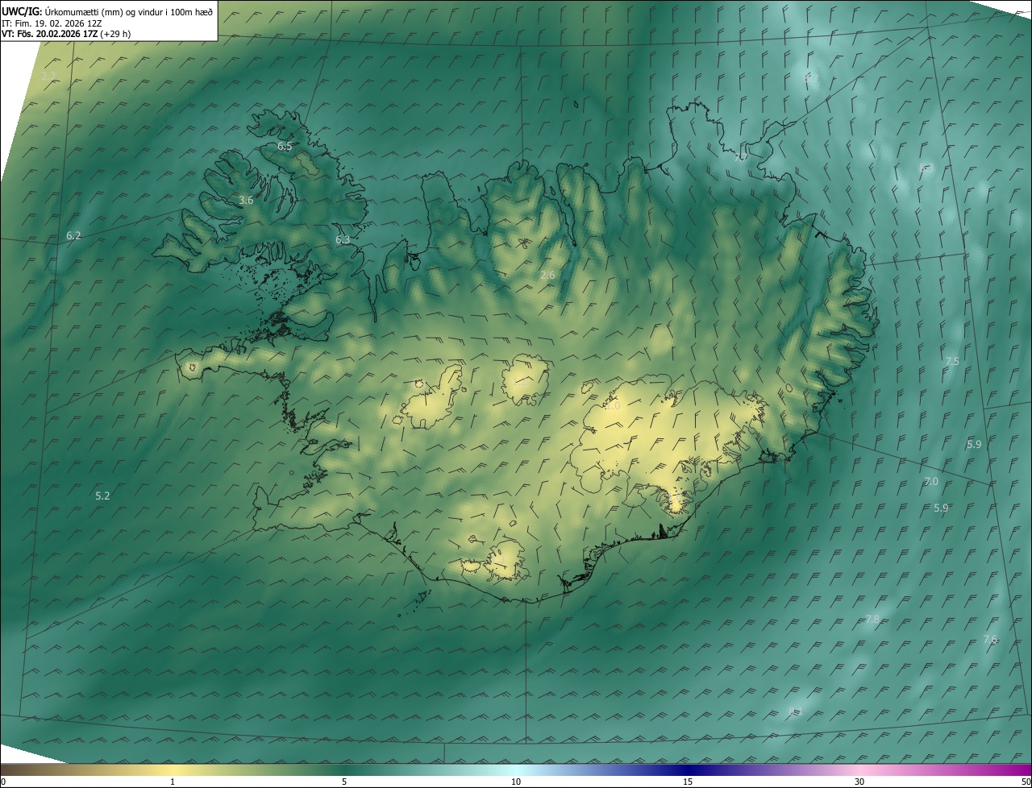Click the "3.6" value label on the map

pos(247,201)
